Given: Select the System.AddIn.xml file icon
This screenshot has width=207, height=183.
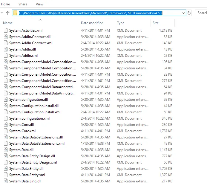Looking at the screenshot, I should 6,55.
